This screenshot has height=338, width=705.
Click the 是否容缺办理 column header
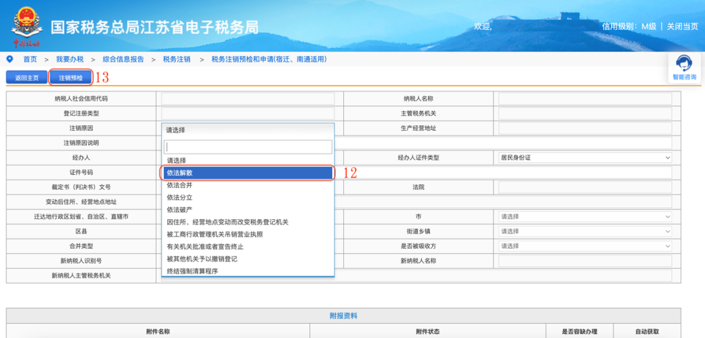click(x=580, y=331)
